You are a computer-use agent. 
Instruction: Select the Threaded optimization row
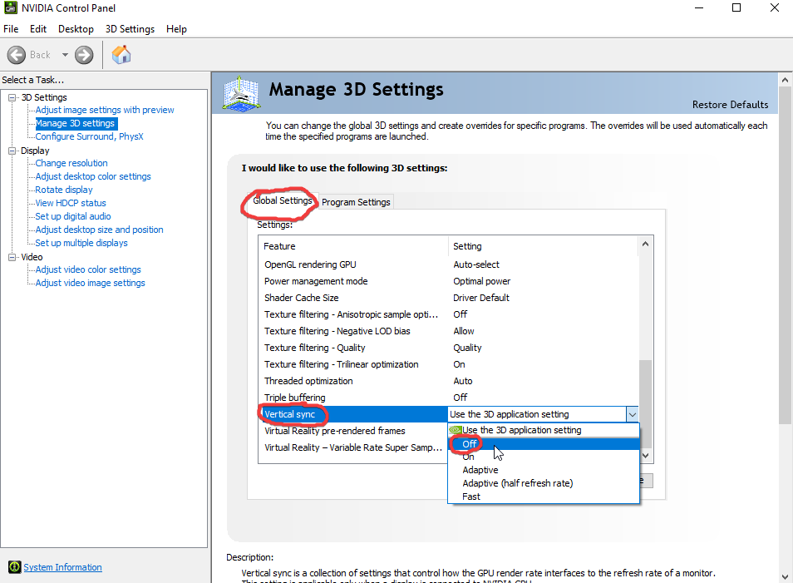click(449, 381)
